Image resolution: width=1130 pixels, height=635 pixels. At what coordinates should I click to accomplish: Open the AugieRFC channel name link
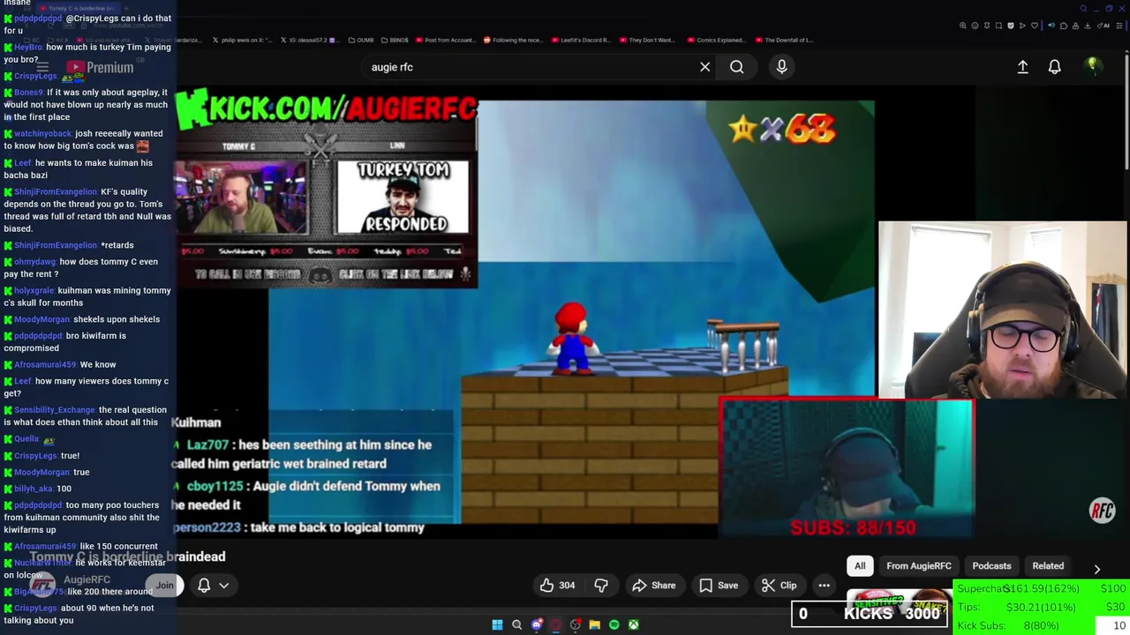coord(87,579)
